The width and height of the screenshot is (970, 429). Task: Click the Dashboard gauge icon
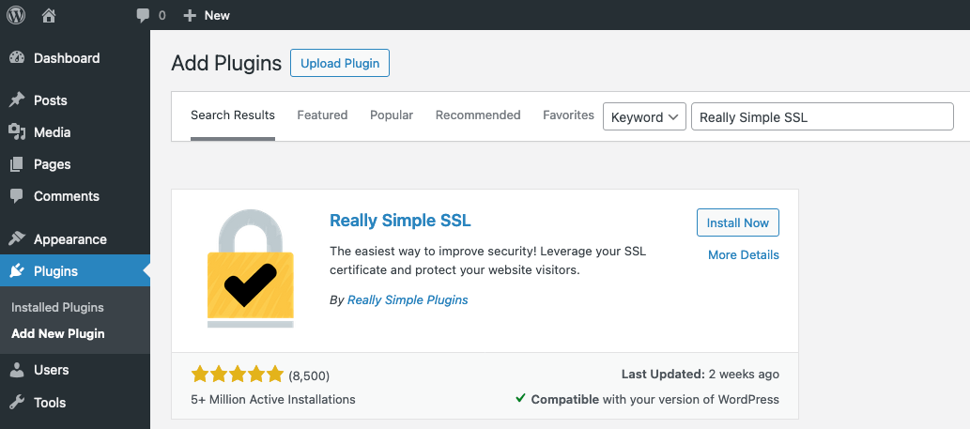pyautogui.click(x=17, y=58)
